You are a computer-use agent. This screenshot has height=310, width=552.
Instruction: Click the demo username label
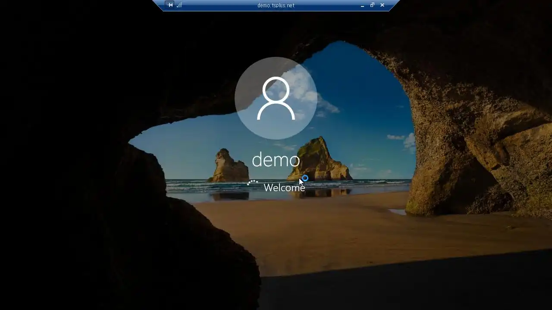point(276,160)
